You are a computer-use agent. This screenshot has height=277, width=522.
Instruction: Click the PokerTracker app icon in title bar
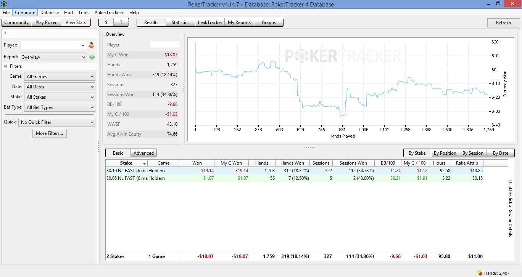pyautogui.click(x=4, y=5)
